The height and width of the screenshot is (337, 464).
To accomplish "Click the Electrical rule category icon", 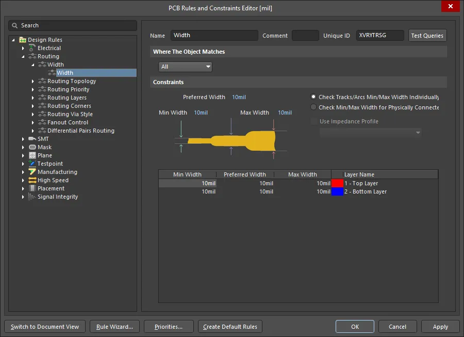I will (x=32, y=48).
